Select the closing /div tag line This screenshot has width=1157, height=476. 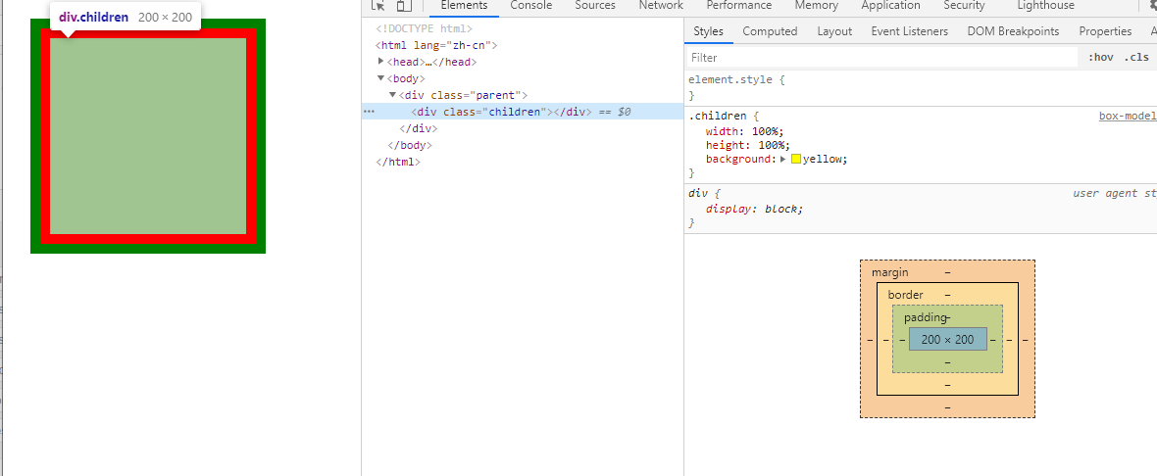(419, 128)
